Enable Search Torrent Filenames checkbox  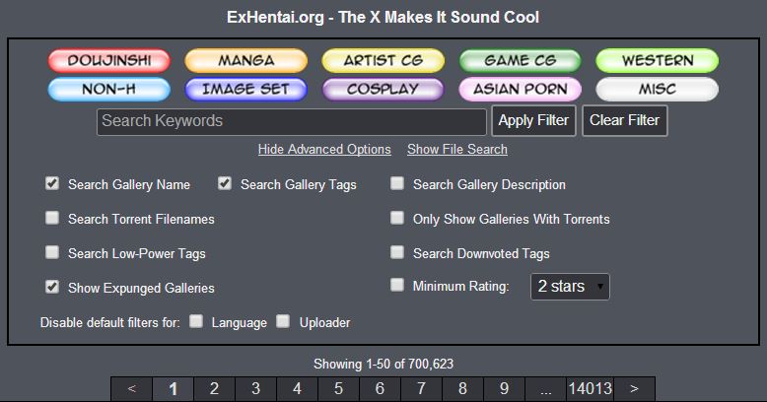52,218
